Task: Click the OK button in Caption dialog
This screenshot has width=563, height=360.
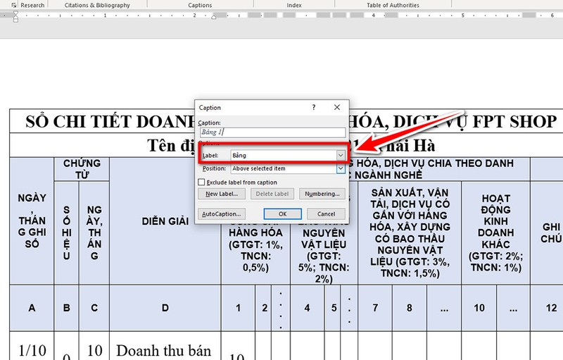Action: click(283, 213)
